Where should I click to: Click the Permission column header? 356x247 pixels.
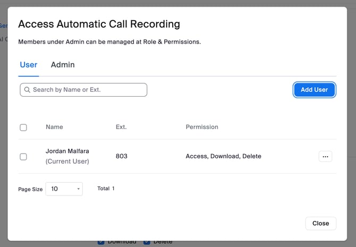coord(202,127)
